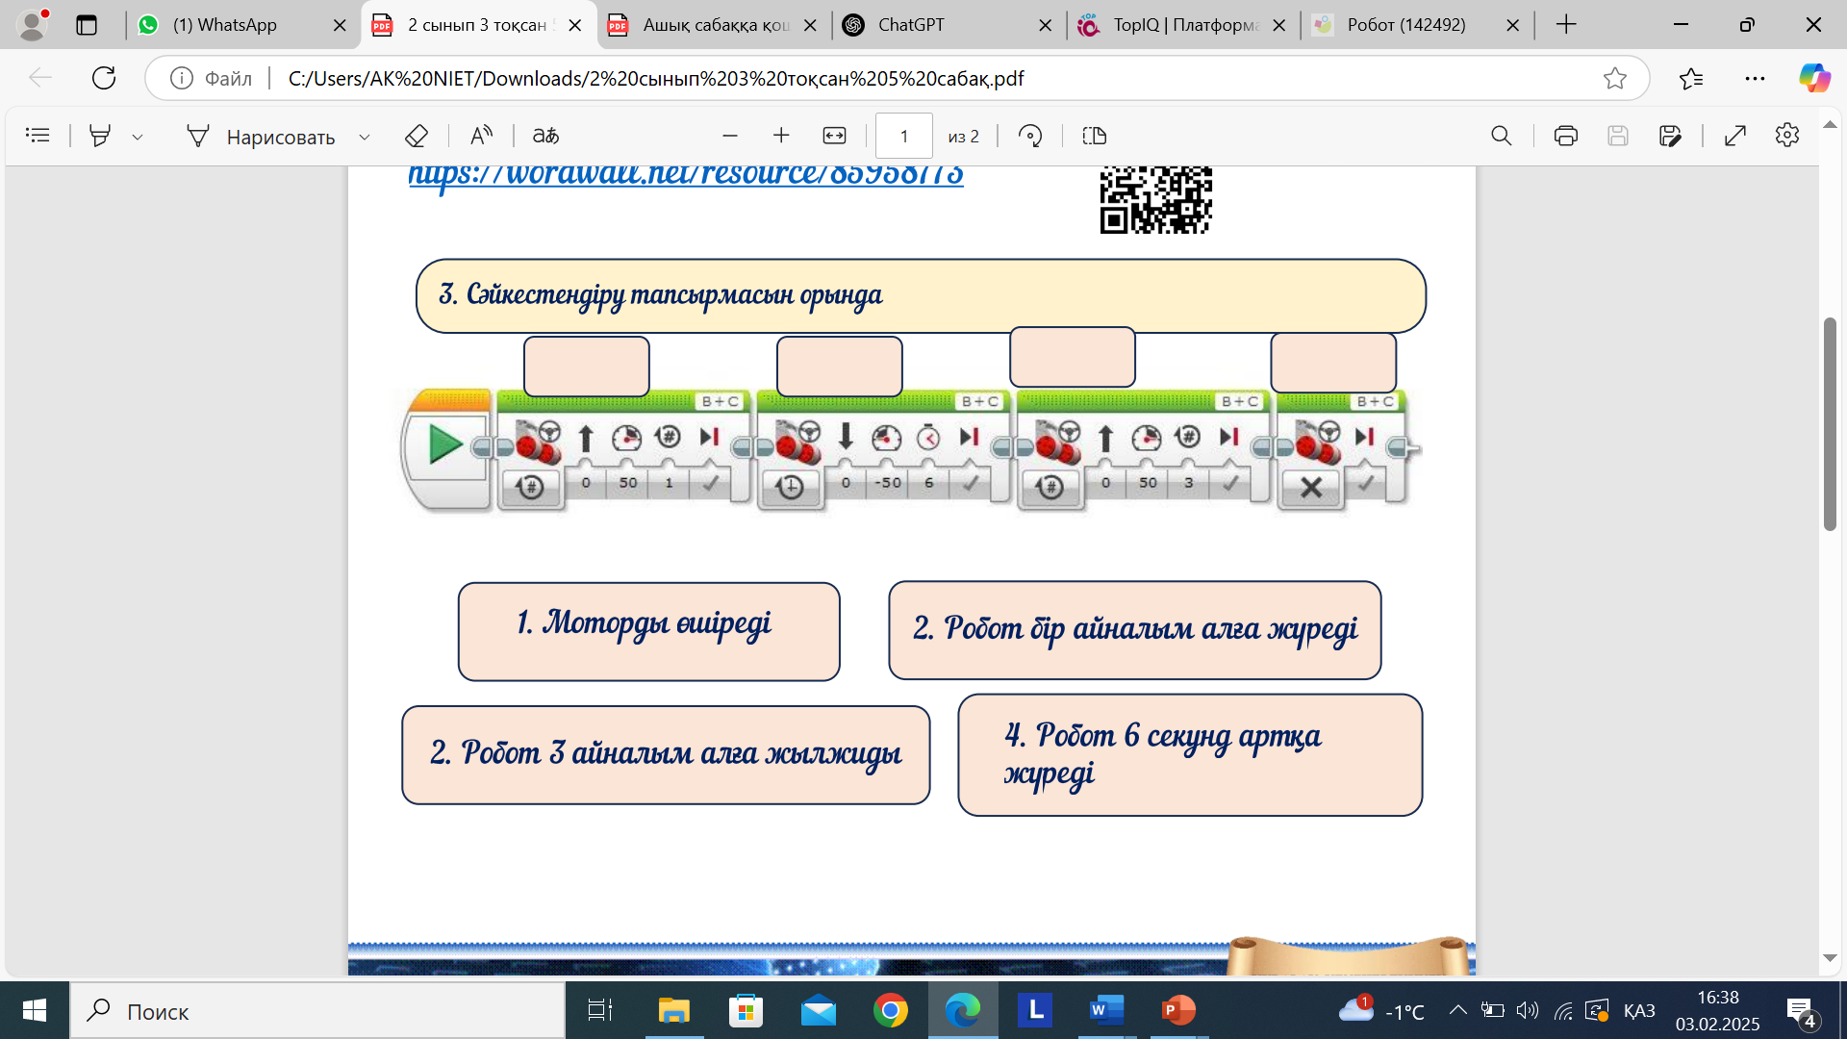Open the PDF search magnifier
The width and height of the screenshot is (1847, 1039).
coord(1501,136)
